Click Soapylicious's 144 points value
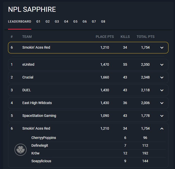Viewport: 175px width, 169px height. point(145,161)
